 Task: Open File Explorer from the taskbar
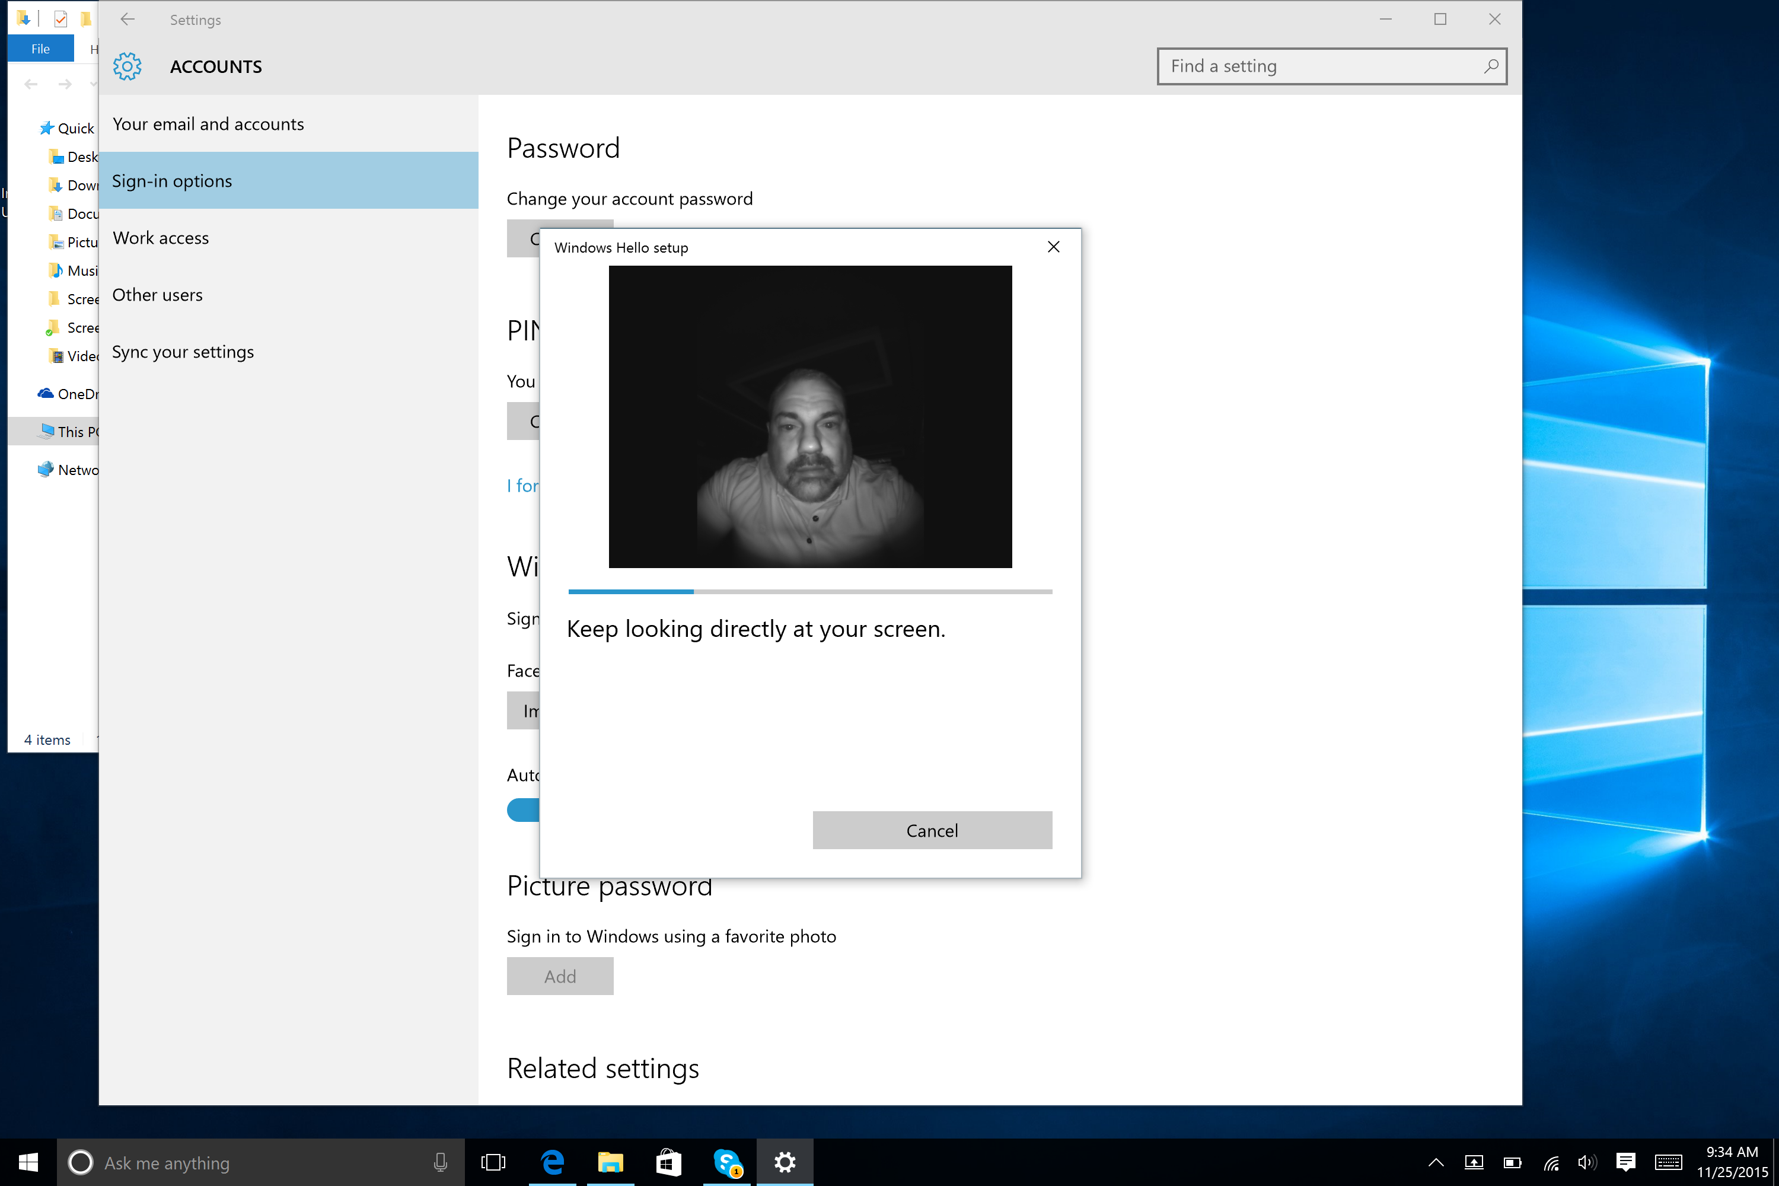[610, 1162]
